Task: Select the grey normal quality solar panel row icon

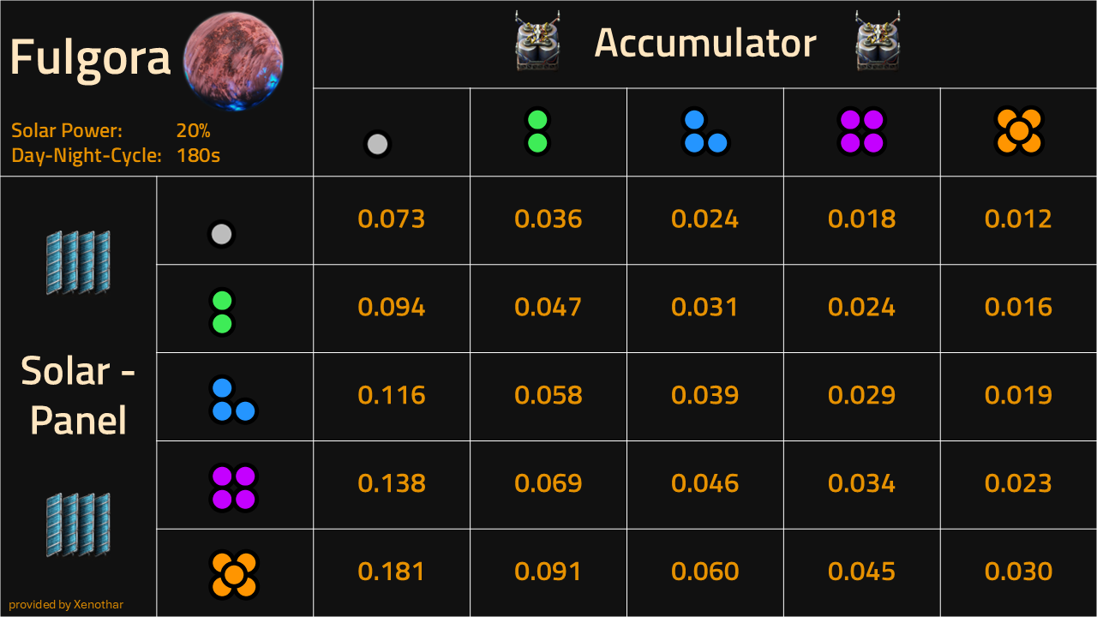Action: [221, 234]
